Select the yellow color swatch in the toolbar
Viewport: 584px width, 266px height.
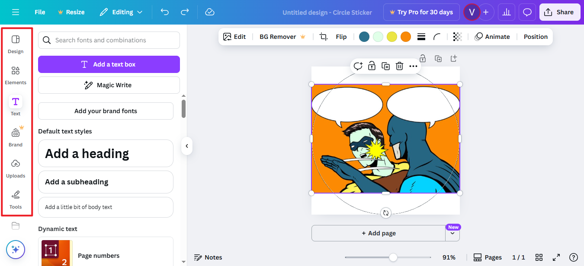(x=391, y=37)
